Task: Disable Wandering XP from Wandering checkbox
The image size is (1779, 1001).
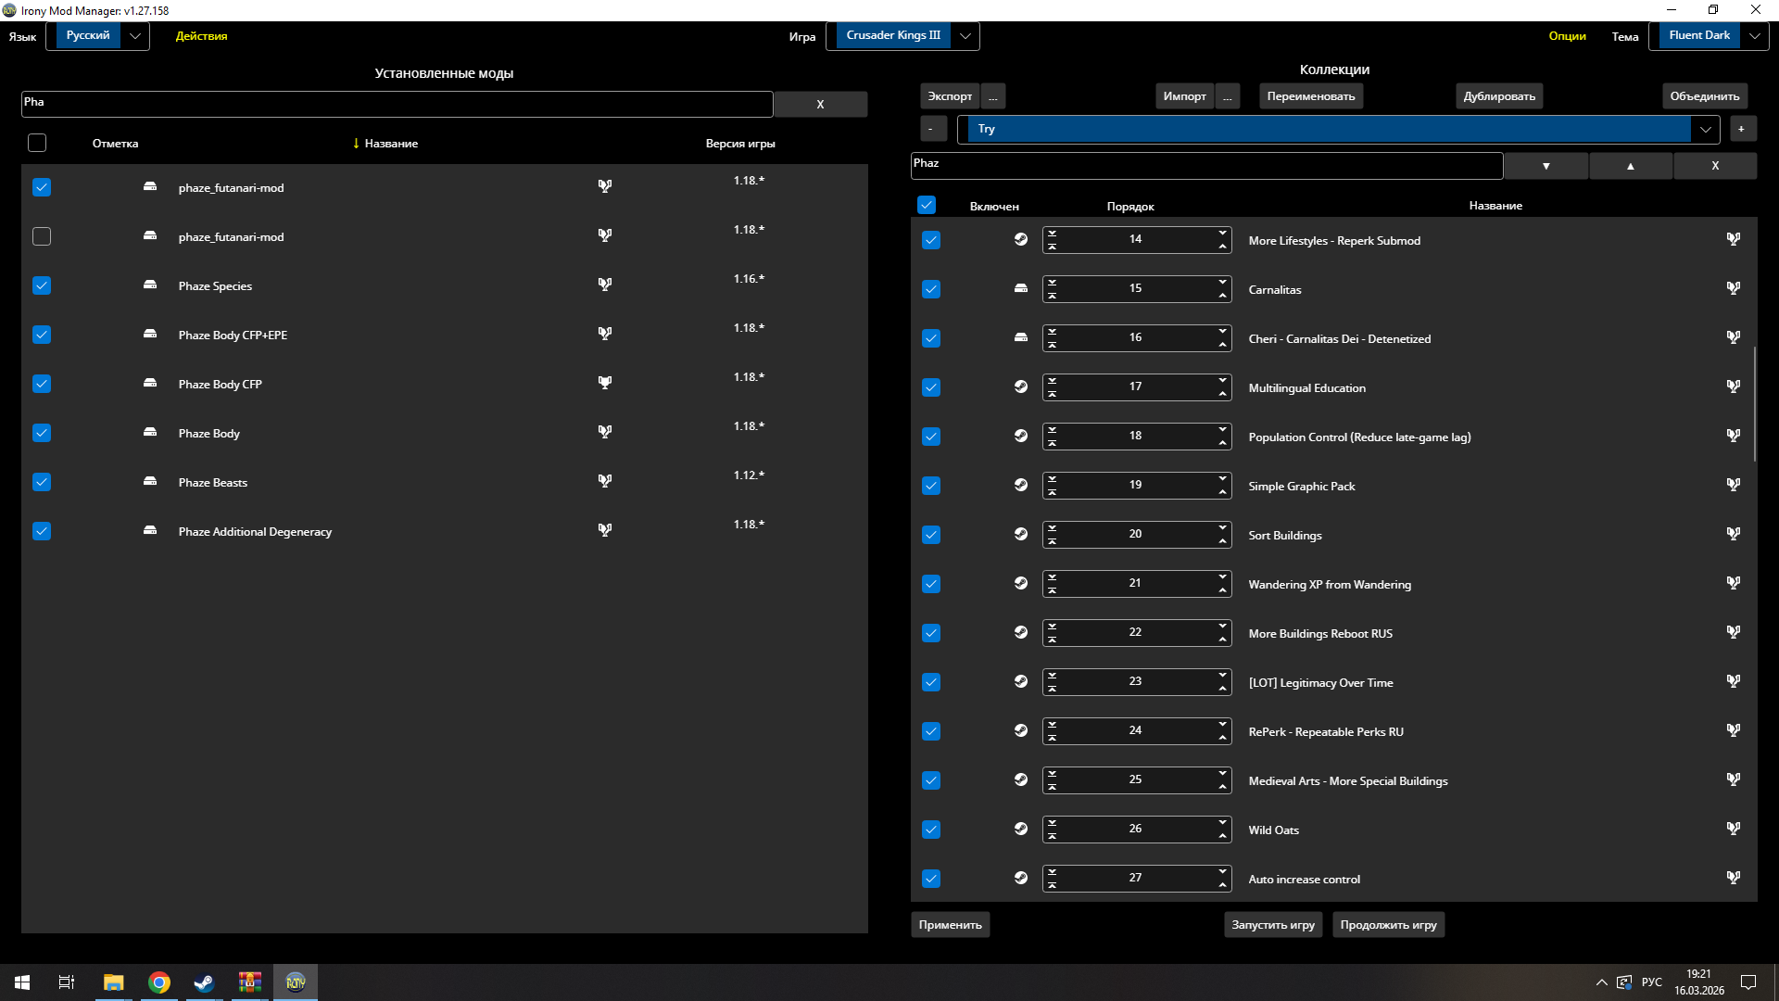Action: pos(931,584)
